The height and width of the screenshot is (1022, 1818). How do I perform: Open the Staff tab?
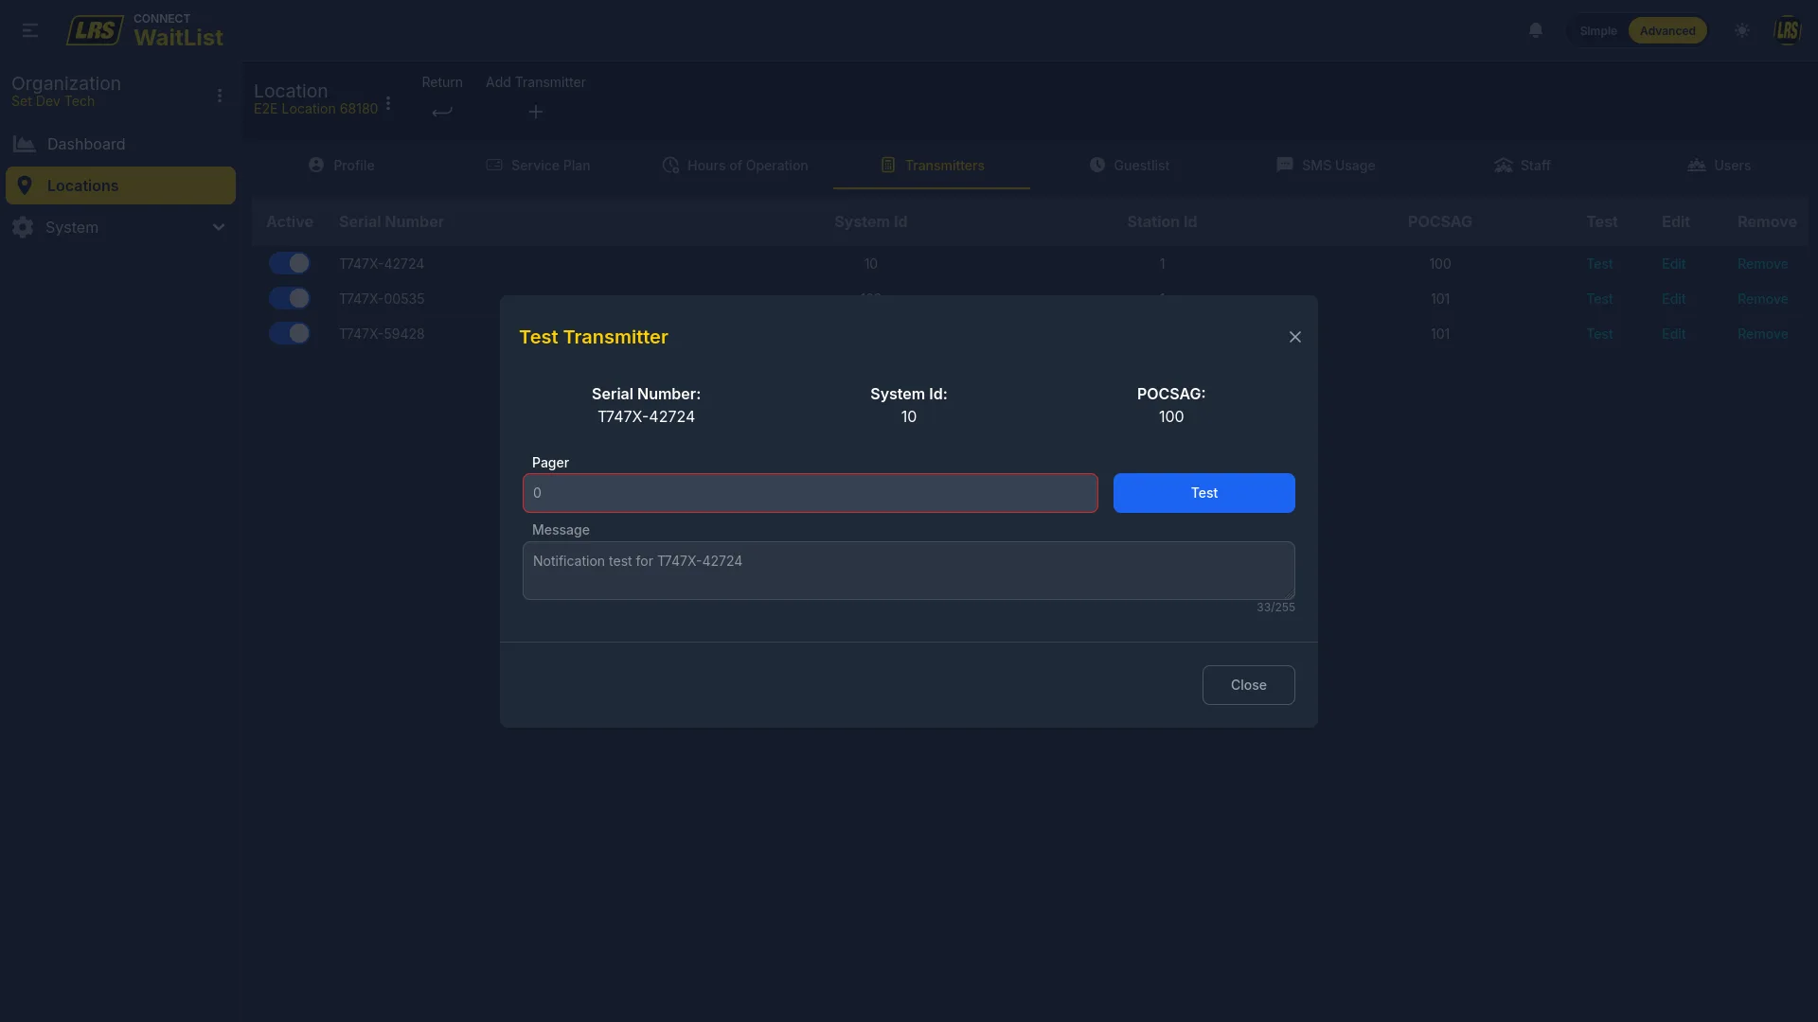click(x=1523, y=165)
